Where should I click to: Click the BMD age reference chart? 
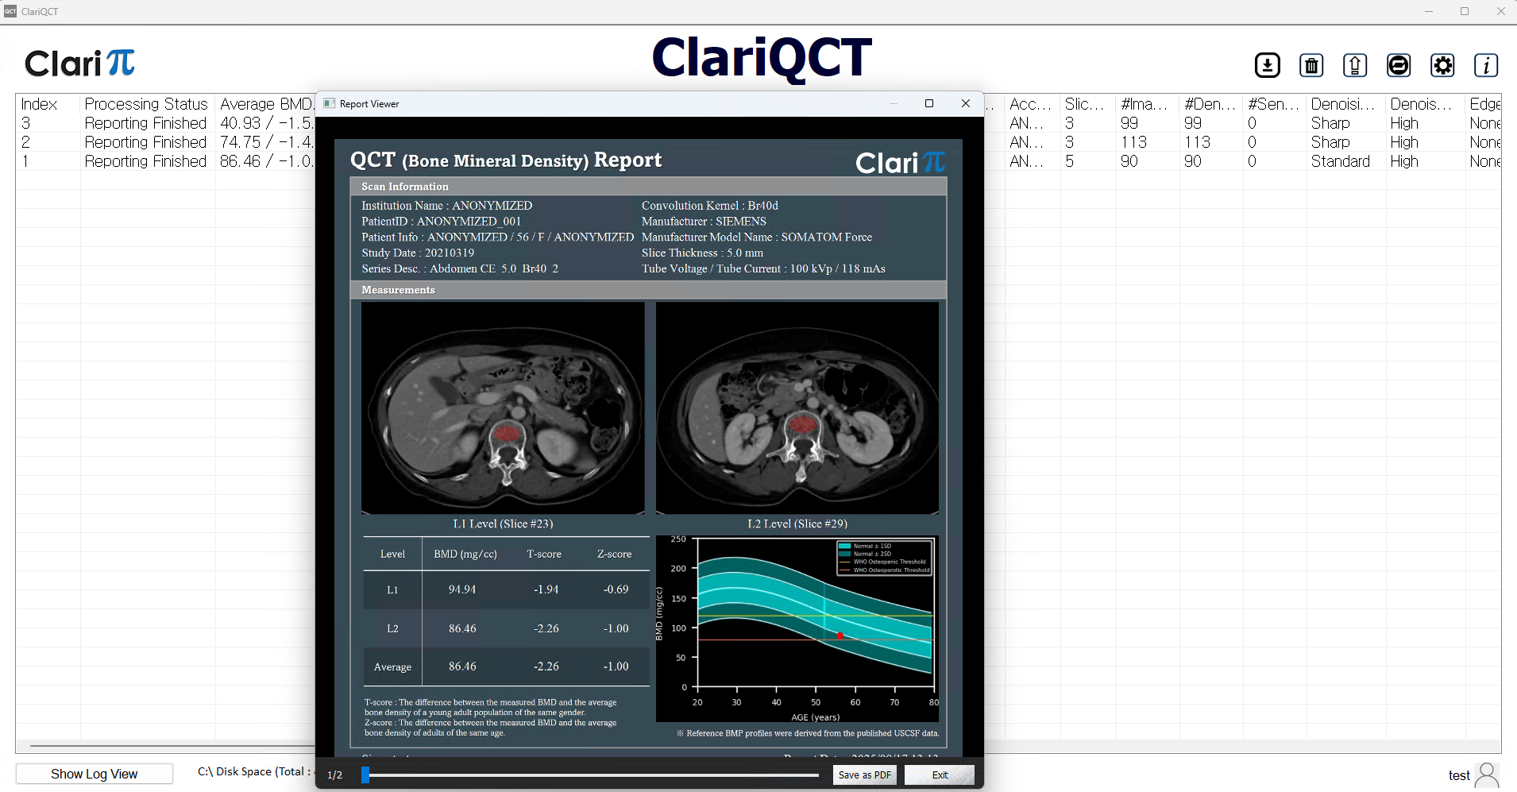click(x=797, y=628)
